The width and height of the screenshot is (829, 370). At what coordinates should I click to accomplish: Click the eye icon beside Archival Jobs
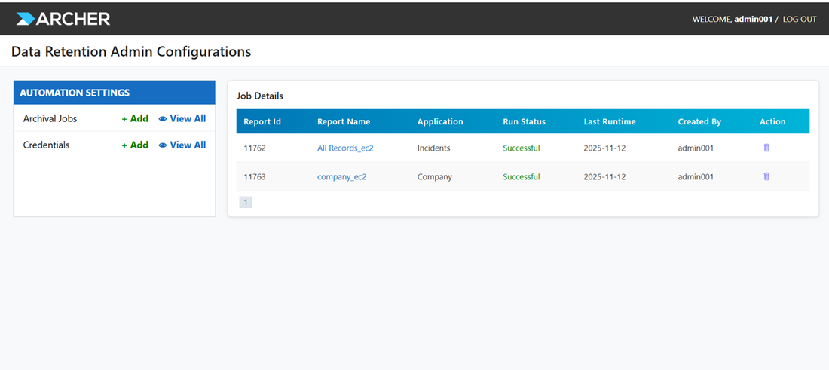(x=163, y=119)
